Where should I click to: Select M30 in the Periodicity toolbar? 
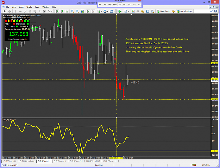coord(115,5)
